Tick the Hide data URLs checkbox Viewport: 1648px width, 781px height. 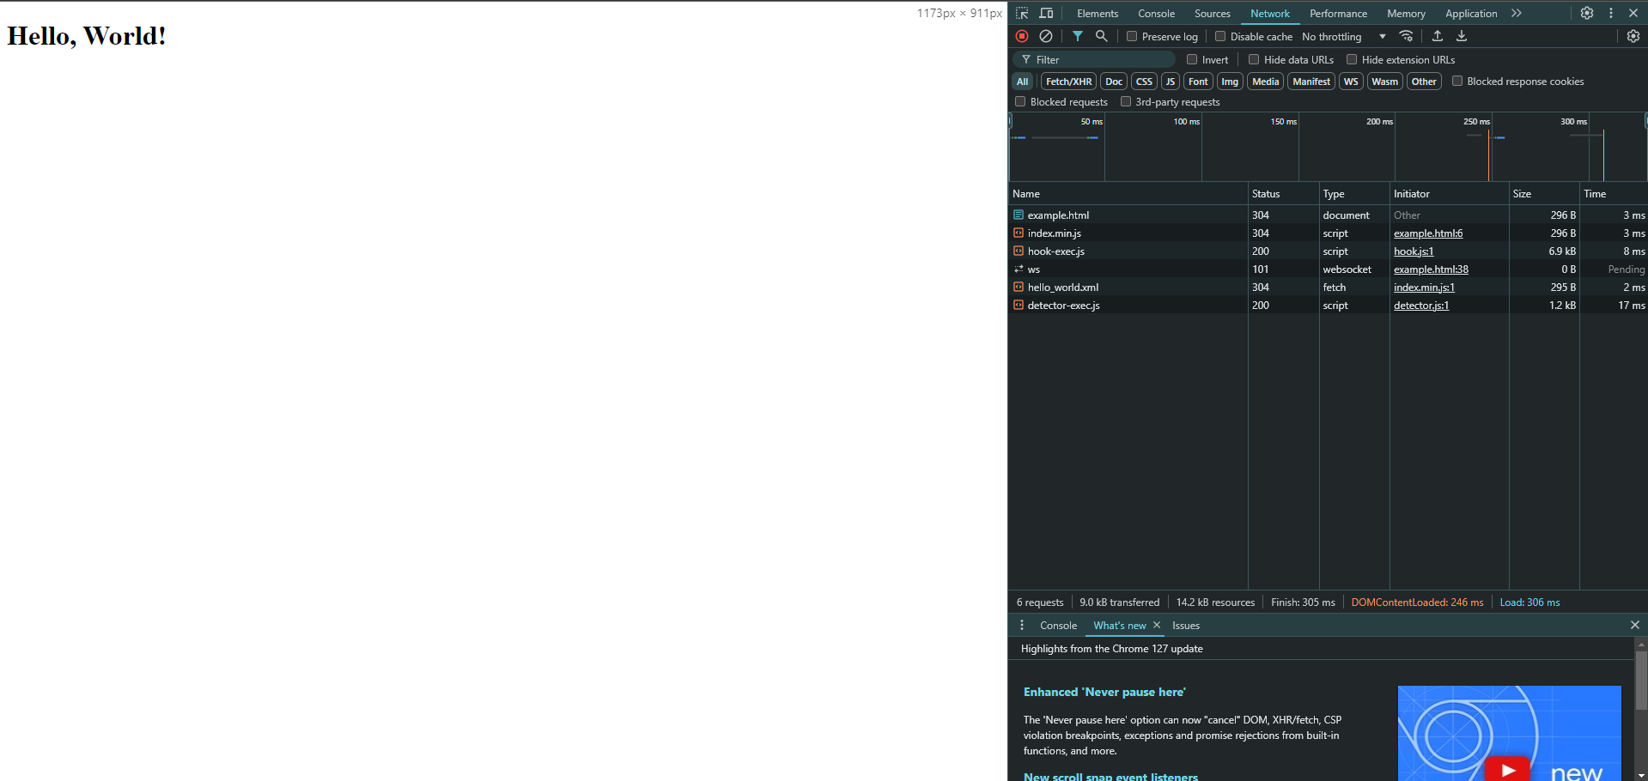[x=1254, y=59]
